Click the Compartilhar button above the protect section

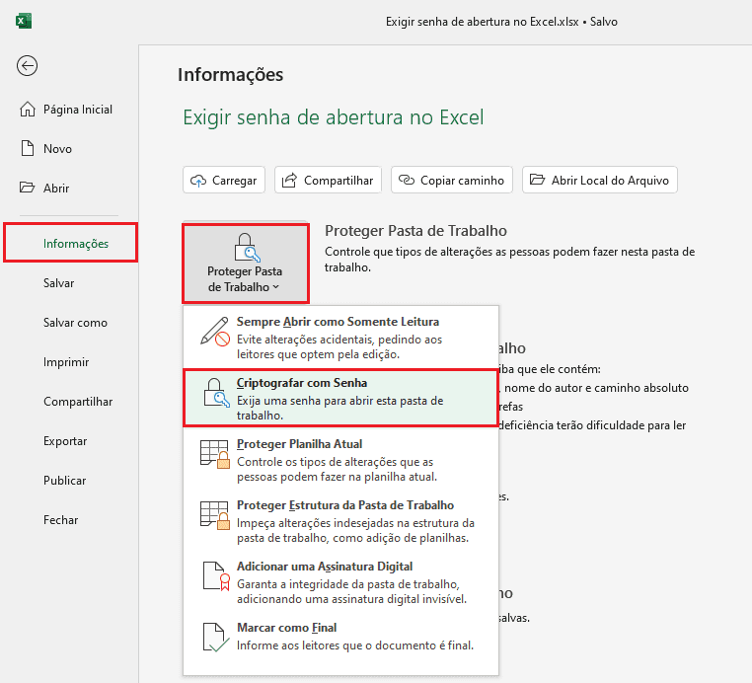(x=328, y=181)
